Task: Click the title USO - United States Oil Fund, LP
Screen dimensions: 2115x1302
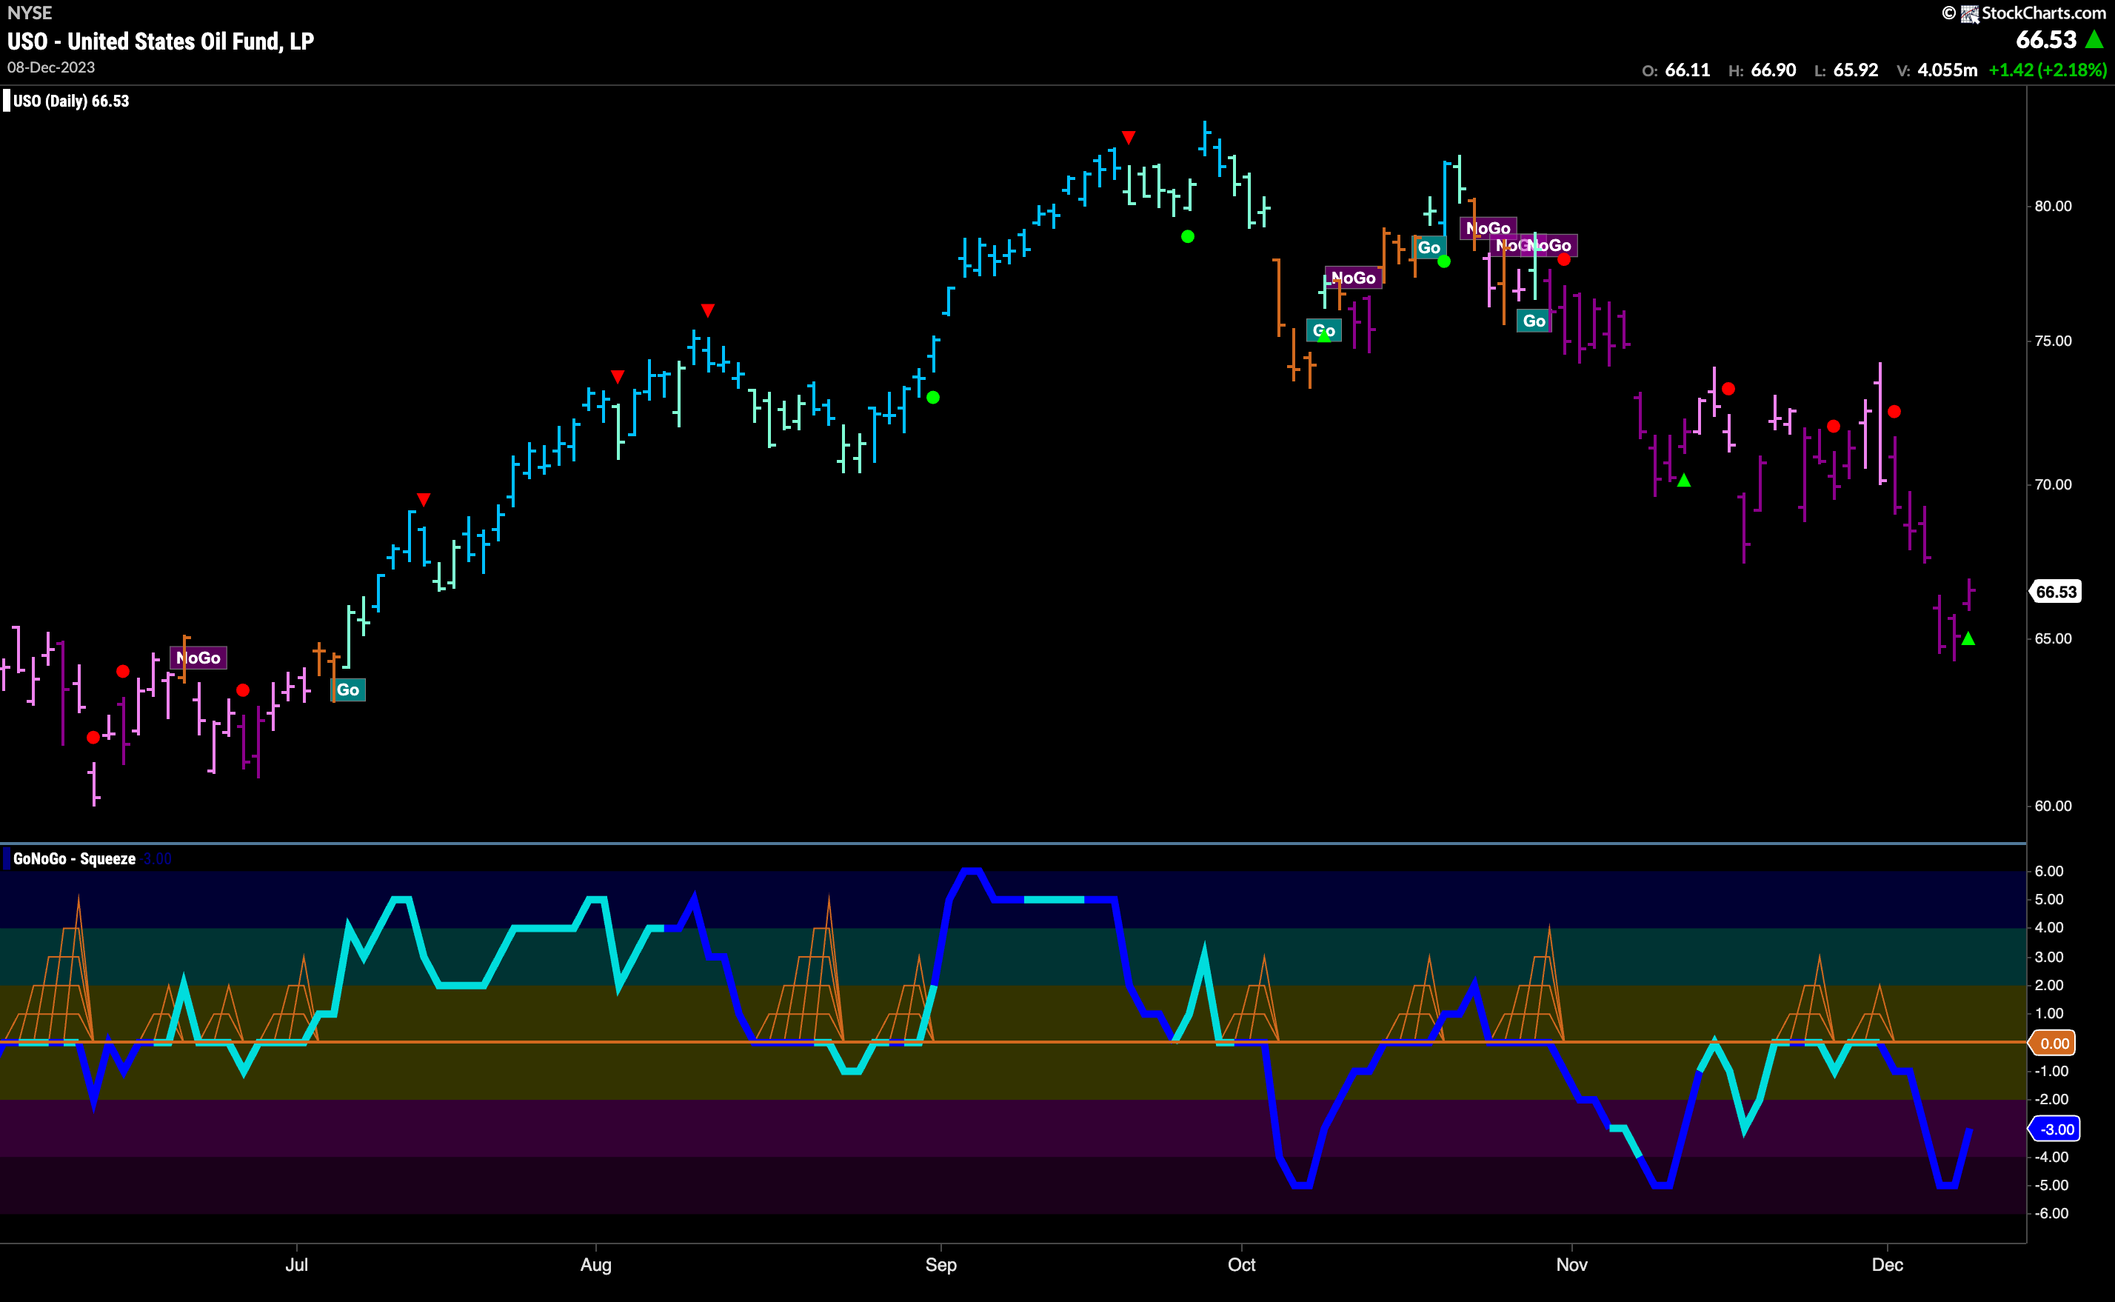Action: click(161, 41)
